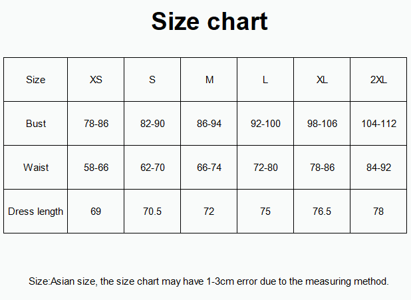The height and width of the screenshot is (300, 411).
Task: Click the L waist value 72-80
Action: pyautogui.click(x=265, y=168)
